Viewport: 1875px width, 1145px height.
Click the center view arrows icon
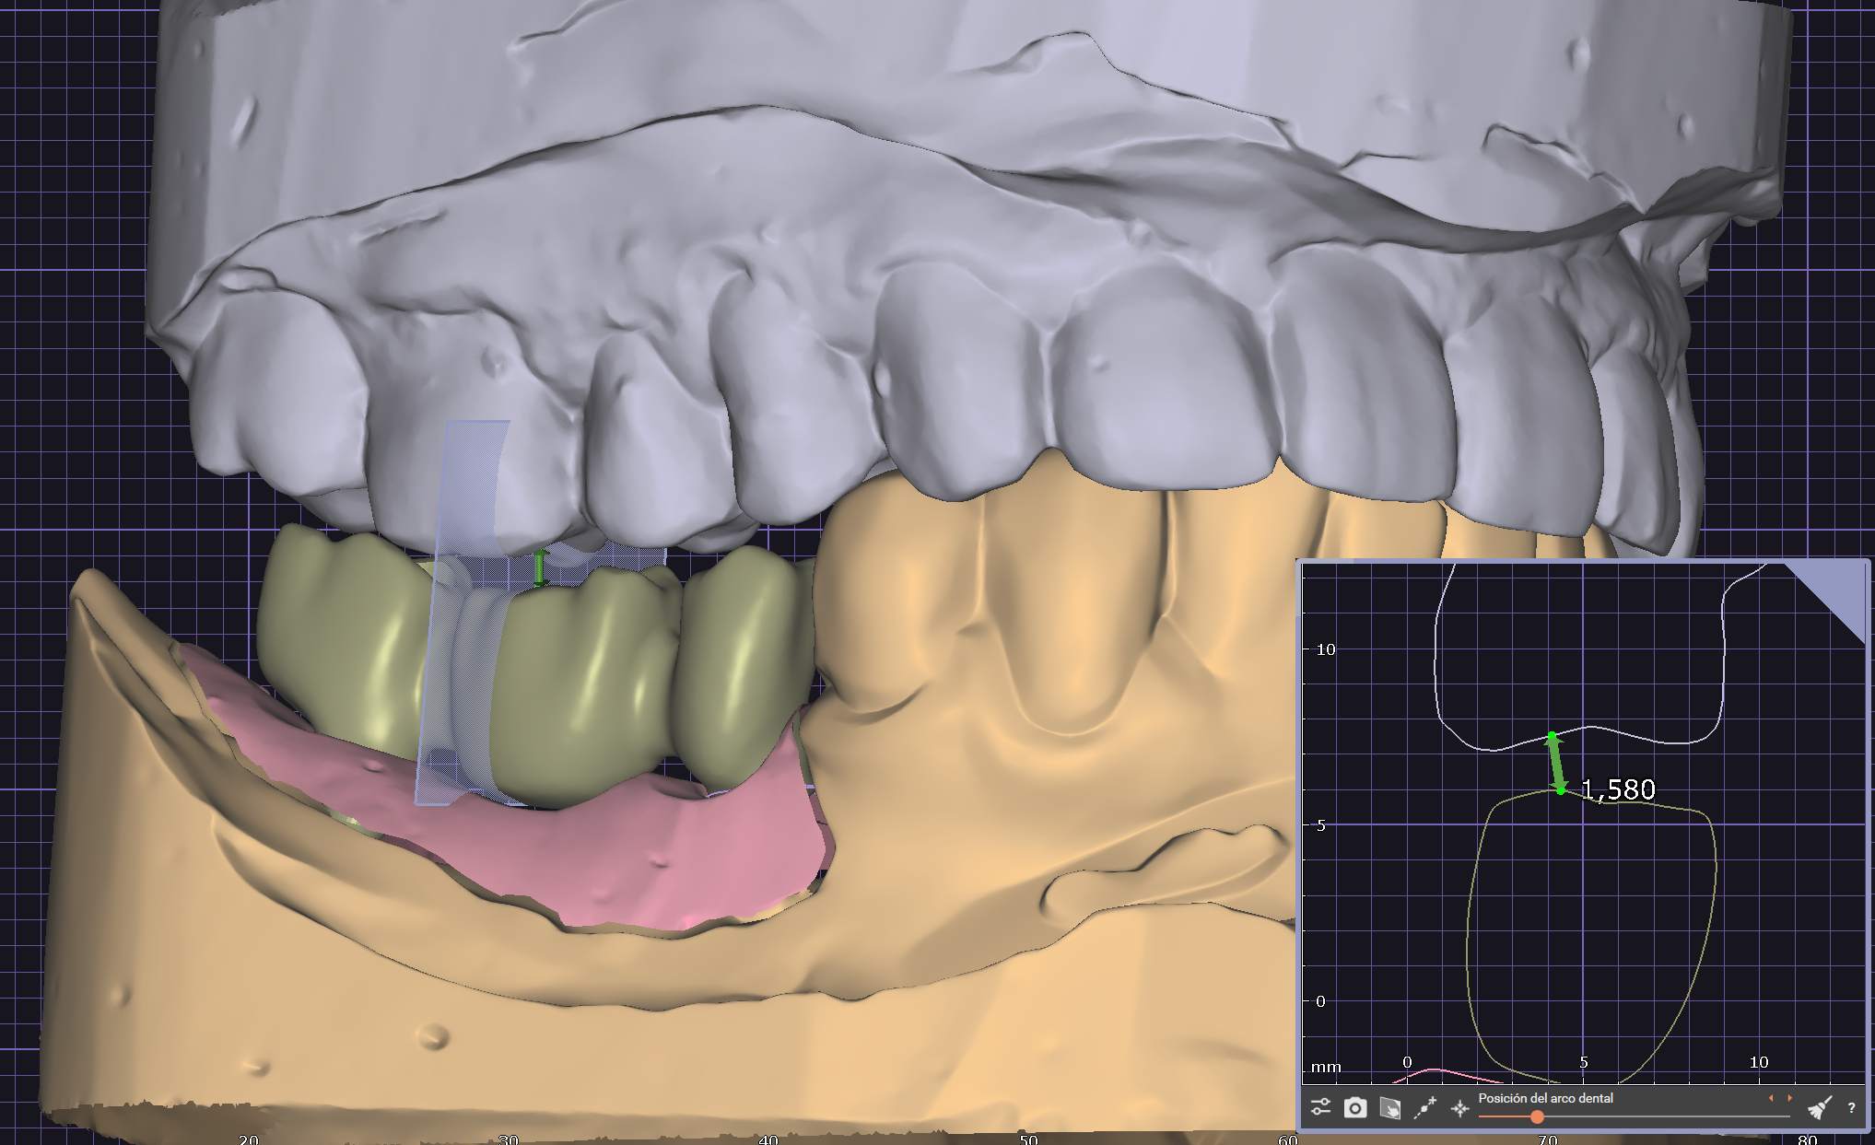pyautogui.click(x=1459, y=1108)
